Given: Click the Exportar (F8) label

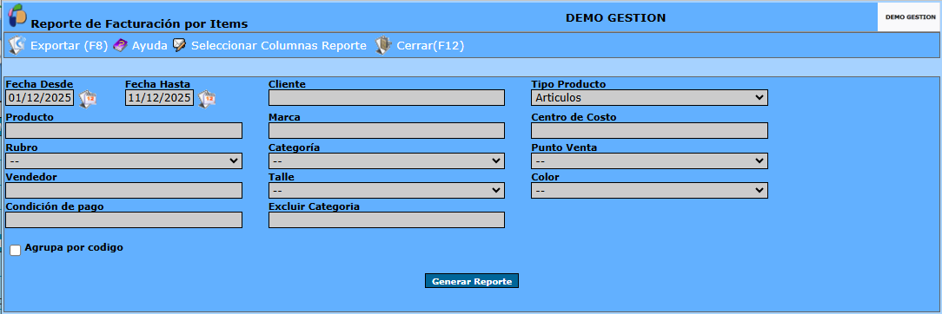Looking at the screenshot, I should (x=69, y=46).
